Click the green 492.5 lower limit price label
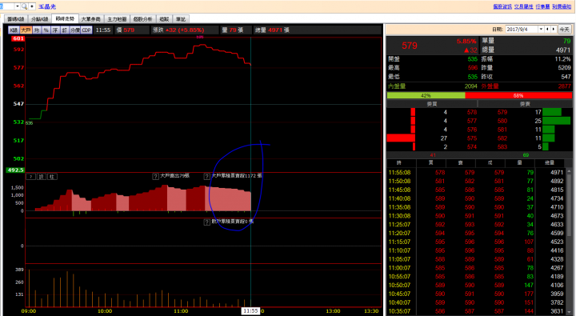This screenshot has height=316, width=576. click(x=15, y=170)
